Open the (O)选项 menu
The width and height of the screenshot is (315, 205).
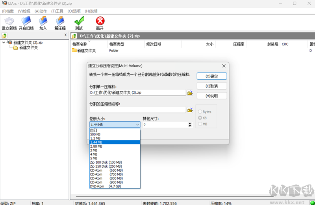(x=74, y=11)
